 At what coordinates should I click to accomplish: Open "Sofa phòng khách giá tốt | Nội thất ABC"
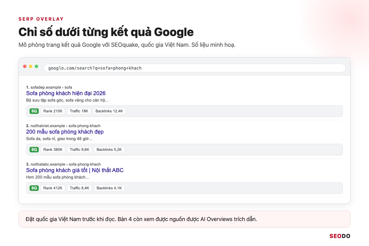coord(75,170)
